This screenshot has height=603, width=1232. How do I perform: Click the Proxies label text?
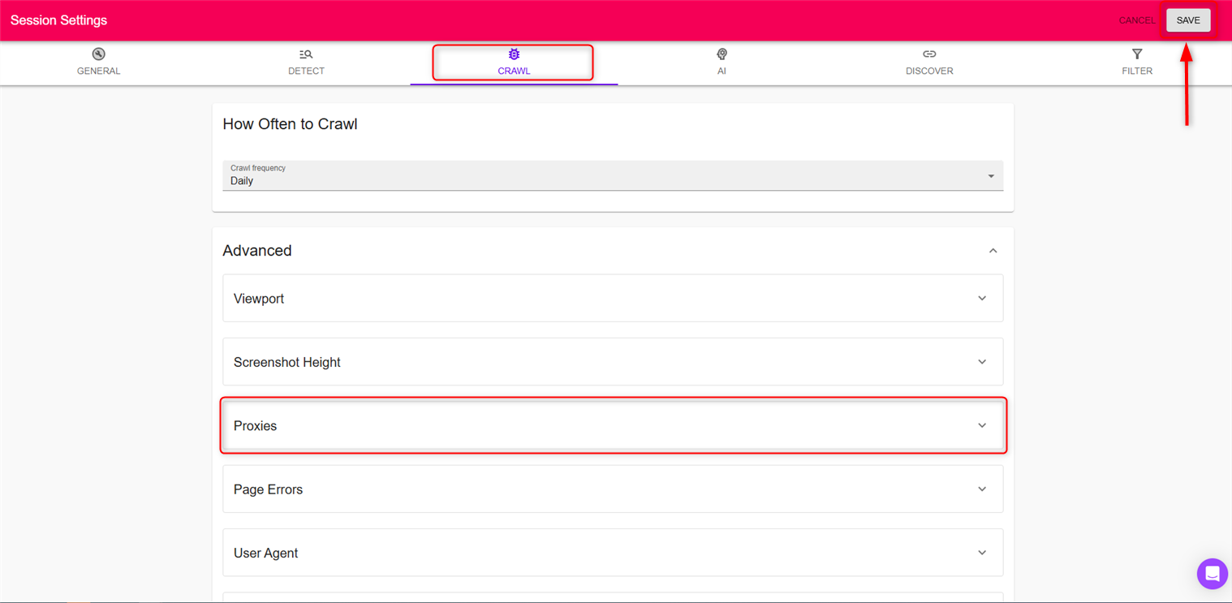(255, 426)
